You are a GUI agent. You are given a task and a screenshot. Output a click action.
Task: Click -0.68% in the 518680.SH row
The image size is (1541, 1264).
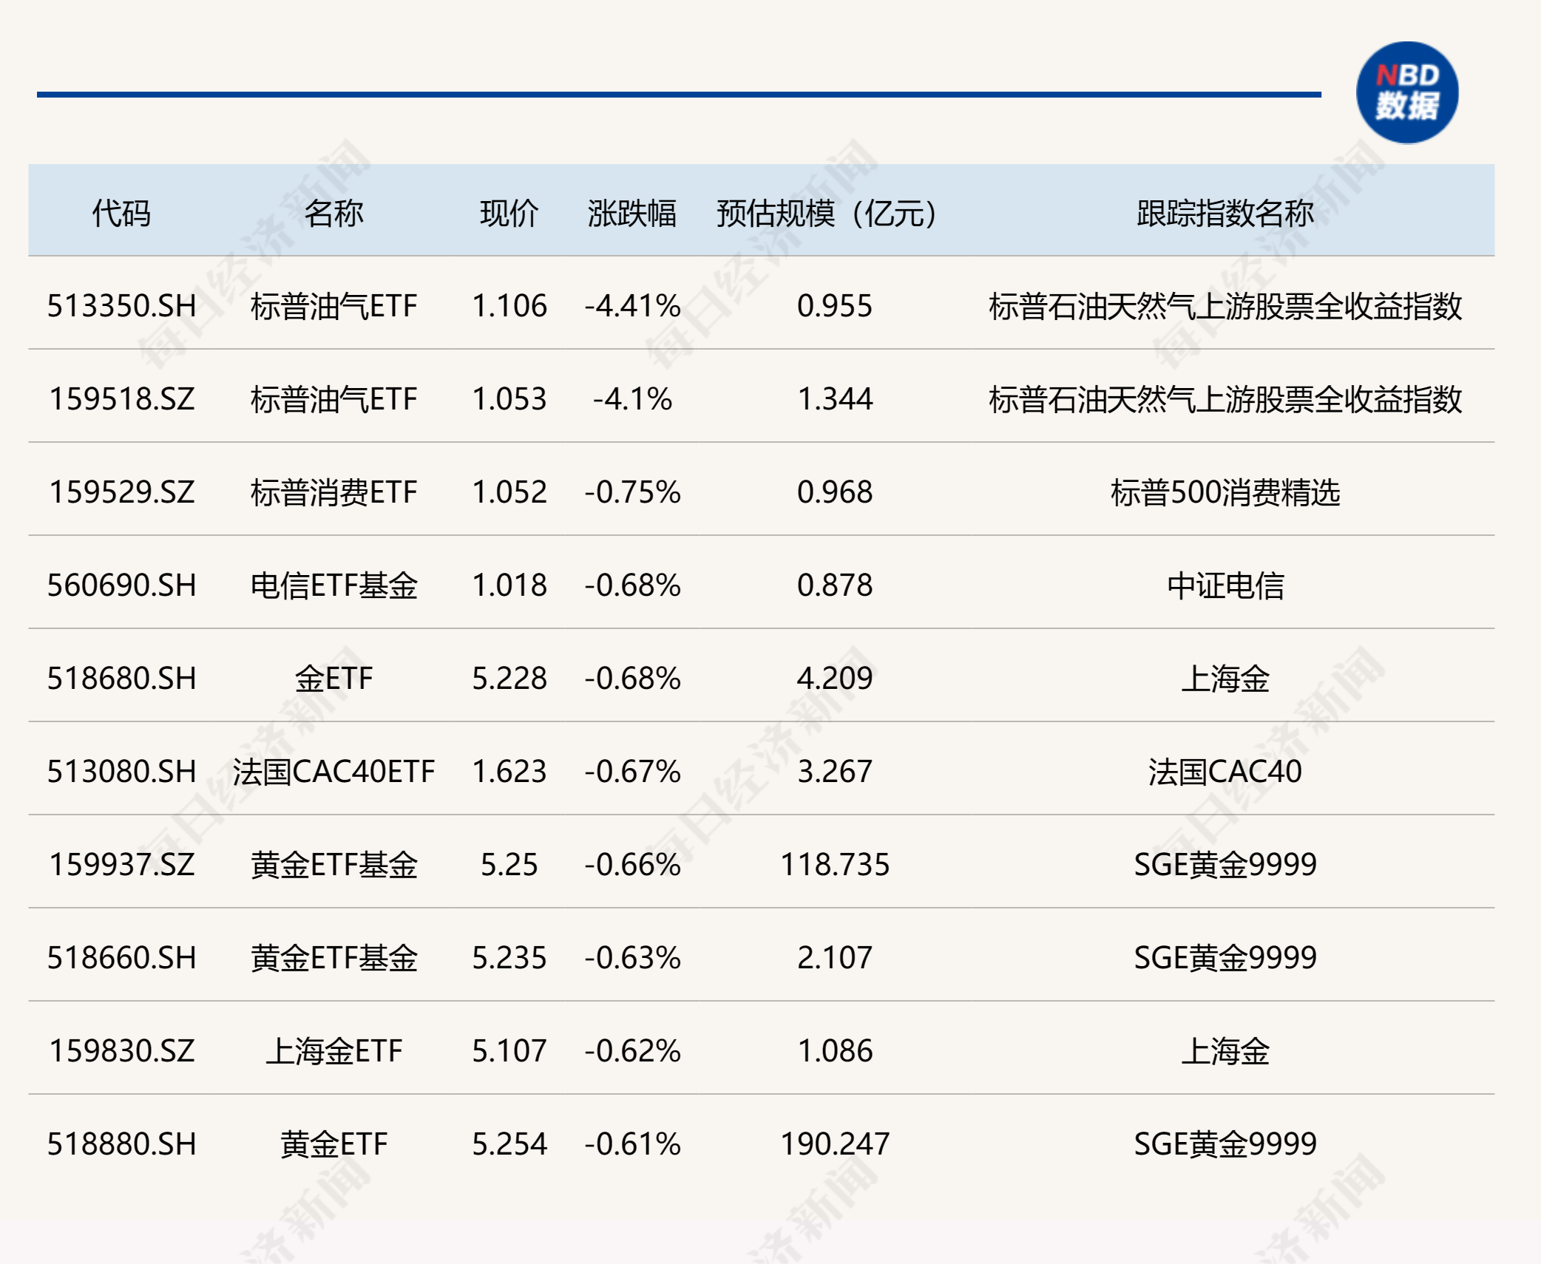(632, 679)
